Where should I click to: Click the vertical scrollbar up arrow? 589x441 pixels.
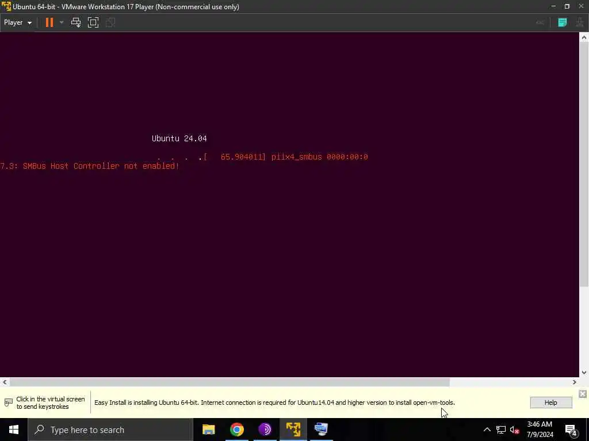584,37
